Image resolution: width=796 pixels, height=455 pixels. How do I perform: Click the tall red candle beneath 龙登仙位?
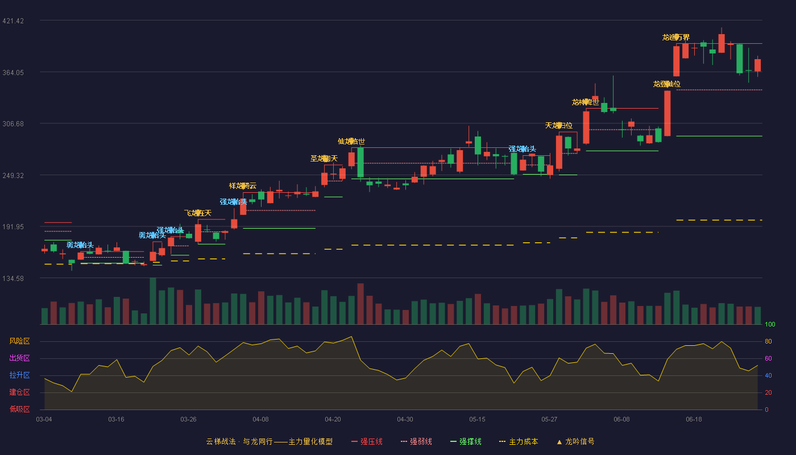click(x=667, y=113)
